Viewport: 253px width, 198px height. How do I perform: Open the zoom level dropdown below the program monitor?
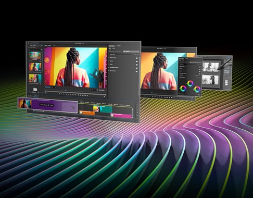click(54, 87)
